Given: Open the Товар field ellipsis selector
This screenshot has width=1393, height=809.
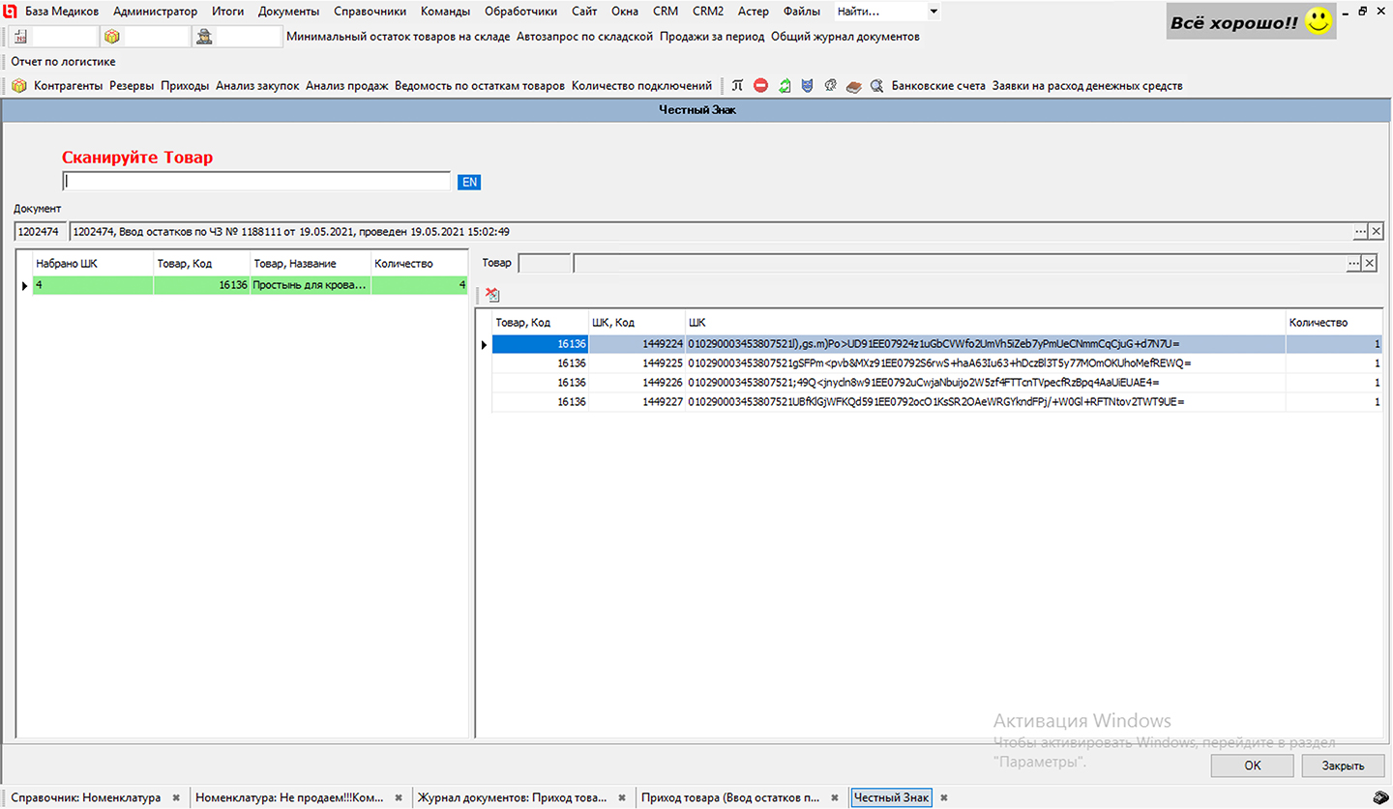Looking at the screenshot, I should tap(1353, 263).
